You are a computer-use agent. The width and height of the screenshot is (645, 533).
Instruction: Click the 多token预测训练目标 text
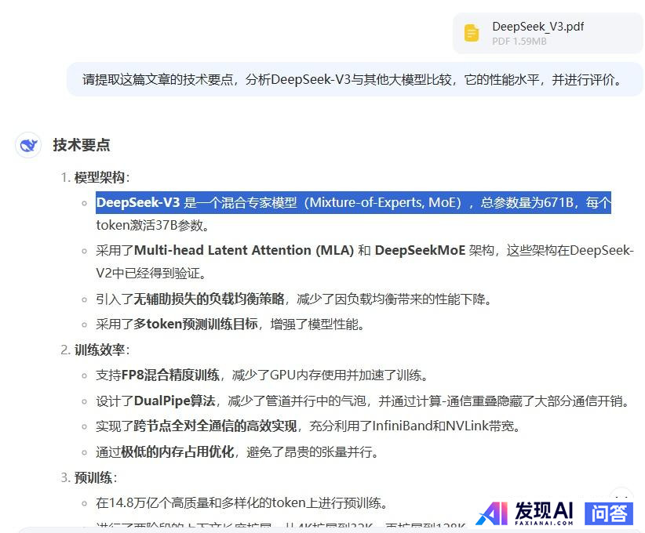(x=196, y=325)
